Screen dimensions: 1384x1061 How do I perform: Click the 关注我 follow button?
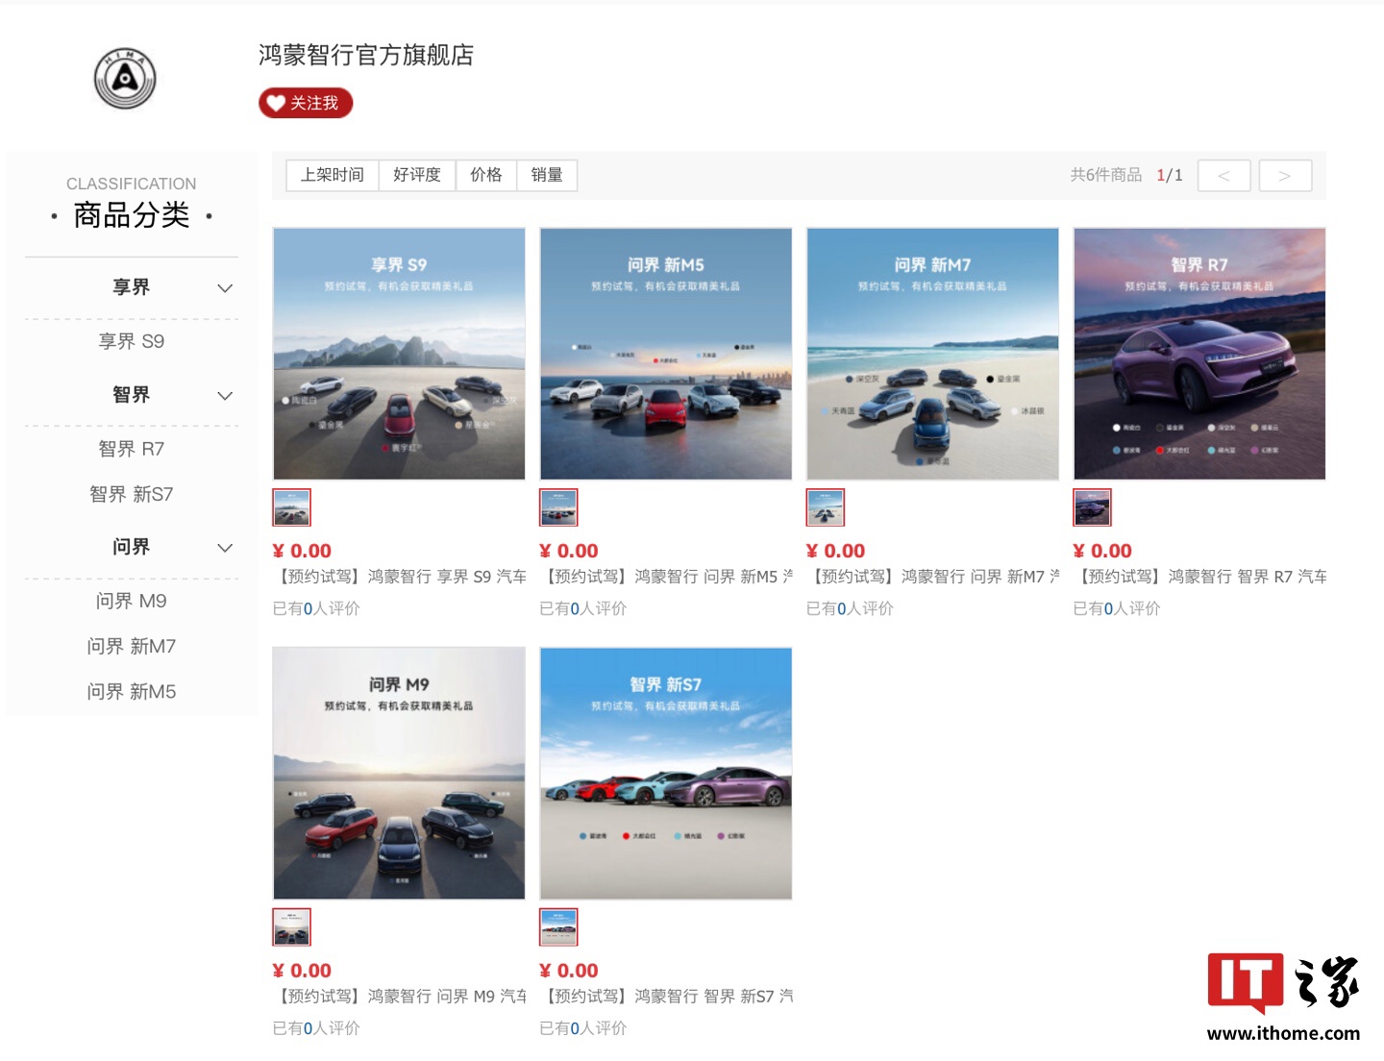click(306, 103)
